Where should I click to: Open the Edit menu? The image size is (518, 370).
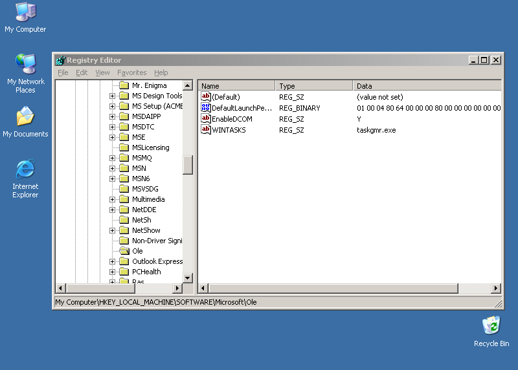(82, 72)
